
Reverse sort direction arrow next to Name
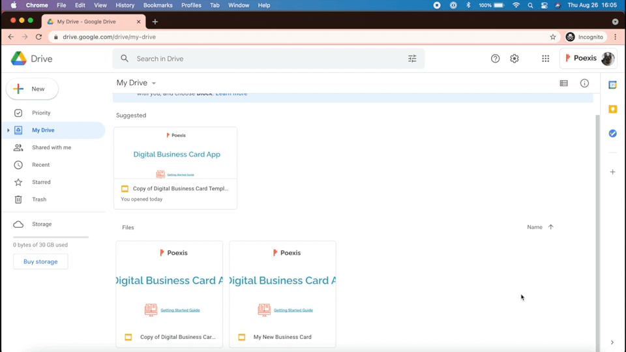tap(550, 227)
